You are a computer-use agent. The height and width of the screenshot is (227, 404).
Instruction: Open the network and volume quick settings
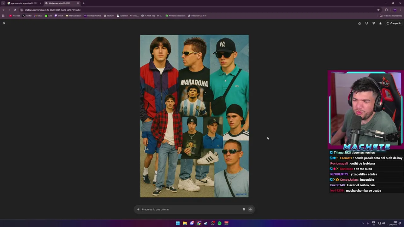point(381,223)
